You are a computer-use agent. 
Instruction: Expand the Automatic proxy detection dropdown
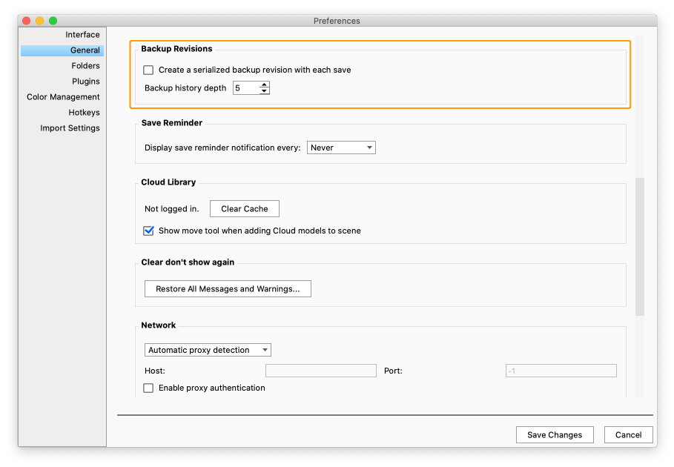coord(208,350)
